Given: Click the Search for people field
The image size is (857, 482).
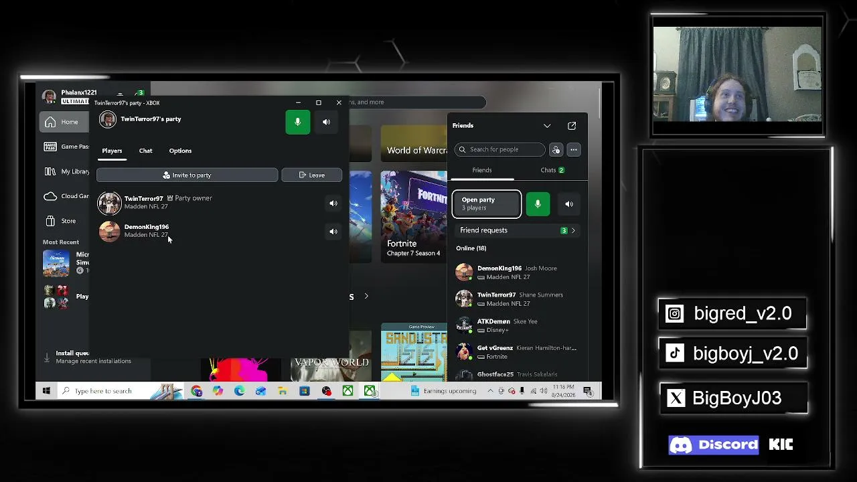Looking at the screenshot, I should tap(499, 149).
